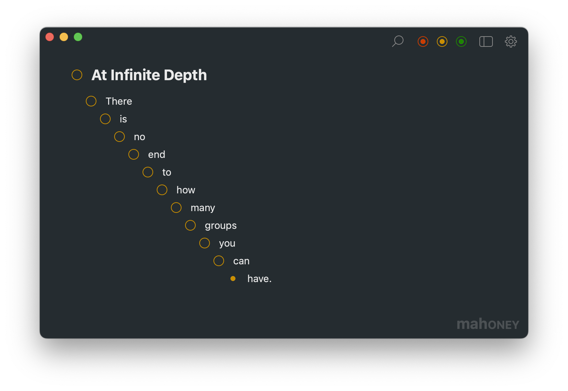Click the 'can' item text
Screen dimensions: 568x391
pyautogui.click(x=241, y=261)
